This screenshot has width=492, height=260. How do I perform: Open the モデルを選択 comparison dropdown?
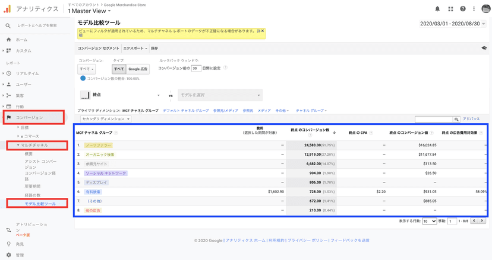click(220, 95)
